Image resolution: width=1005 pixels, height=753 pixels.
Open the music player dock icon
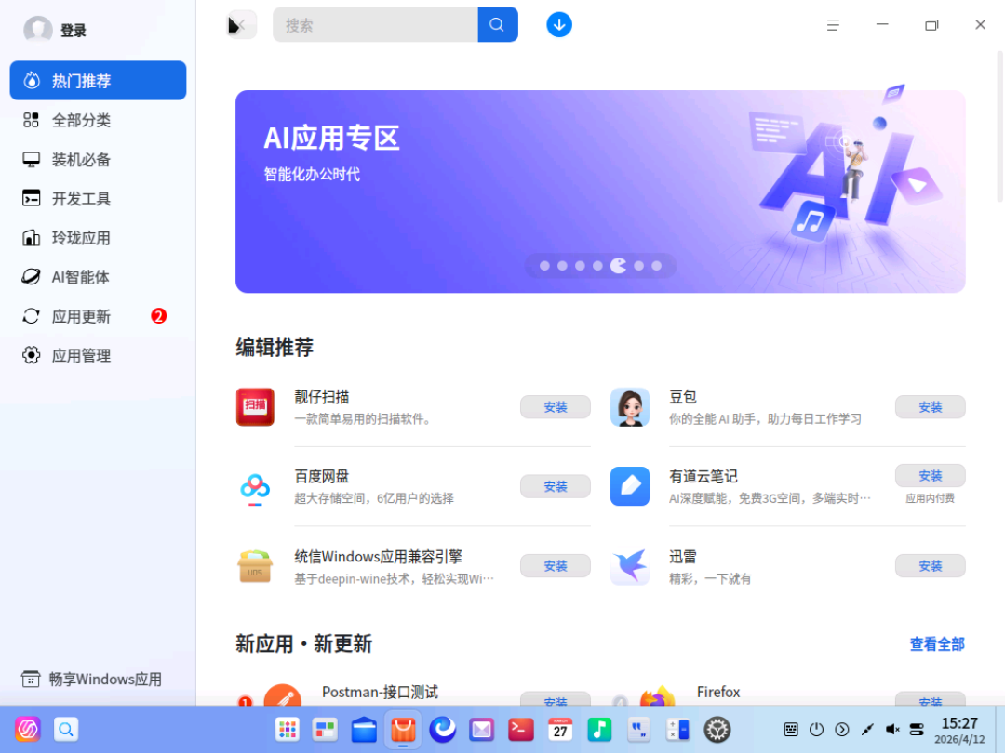(x=599, y=730)
